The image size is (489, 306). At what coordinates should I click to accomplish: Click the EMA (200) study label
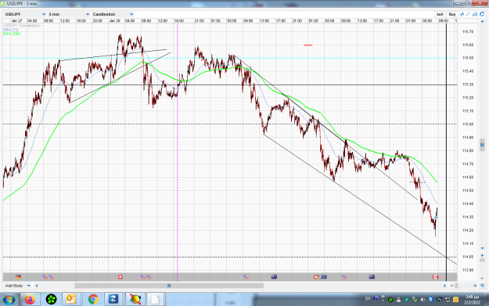(x=13, y=34)
